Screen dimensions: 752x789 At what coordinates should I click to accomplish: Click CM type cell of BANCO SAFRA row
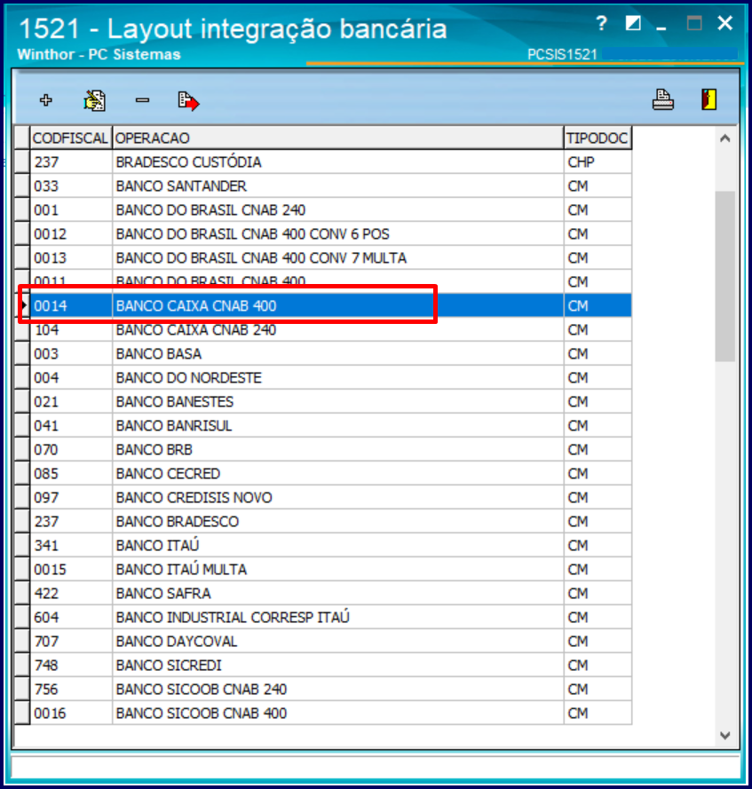pos(598,593)
